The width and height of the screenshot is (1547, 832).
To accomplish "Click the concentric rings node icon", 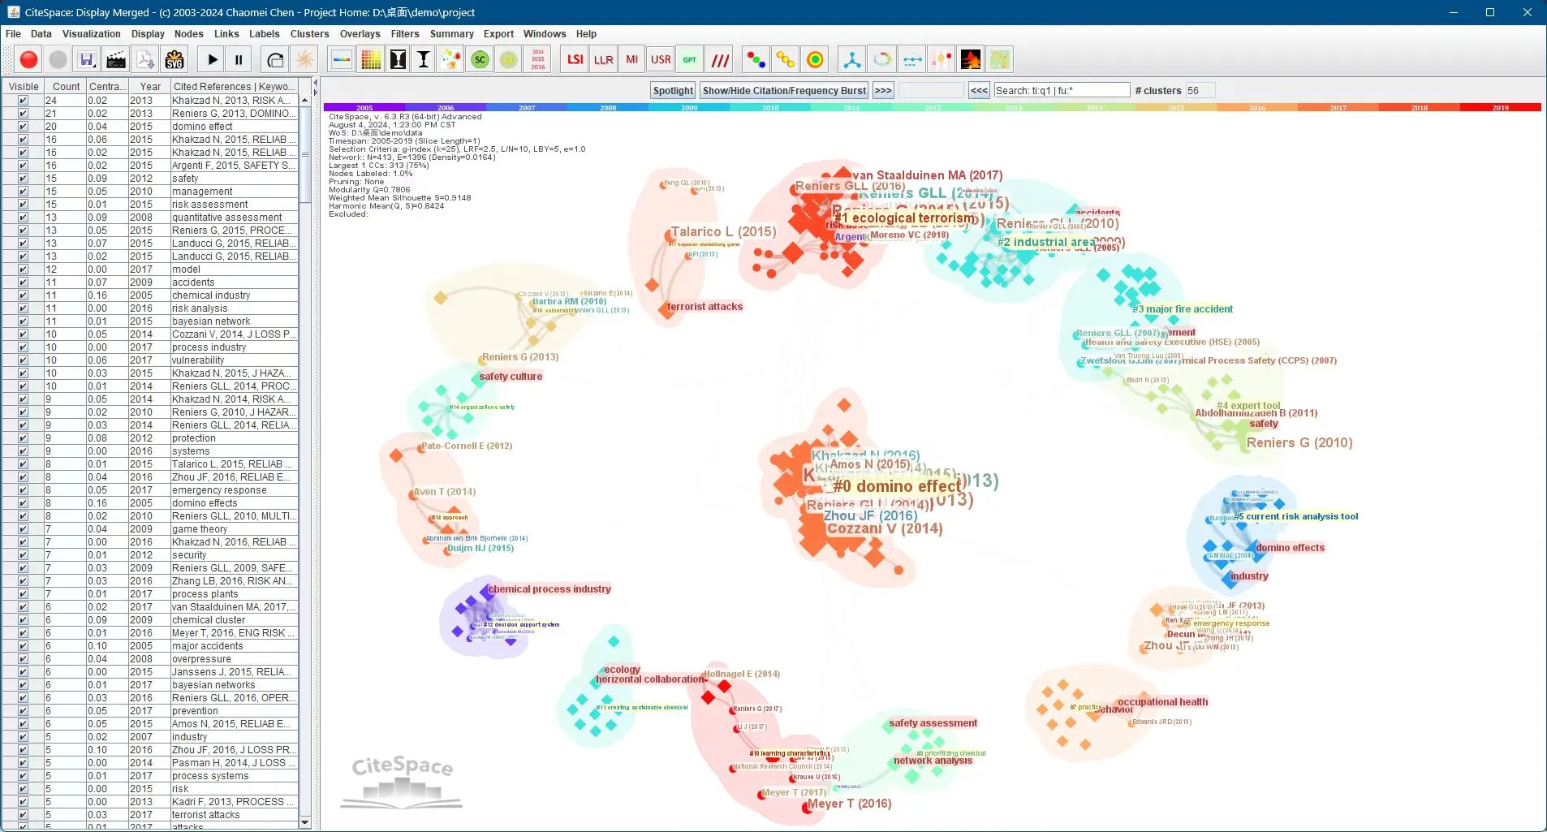I will pos(815,59).
